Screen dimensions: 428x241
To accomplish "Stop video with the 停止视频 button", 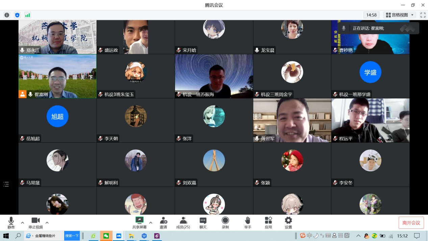I will coord(35,222).
